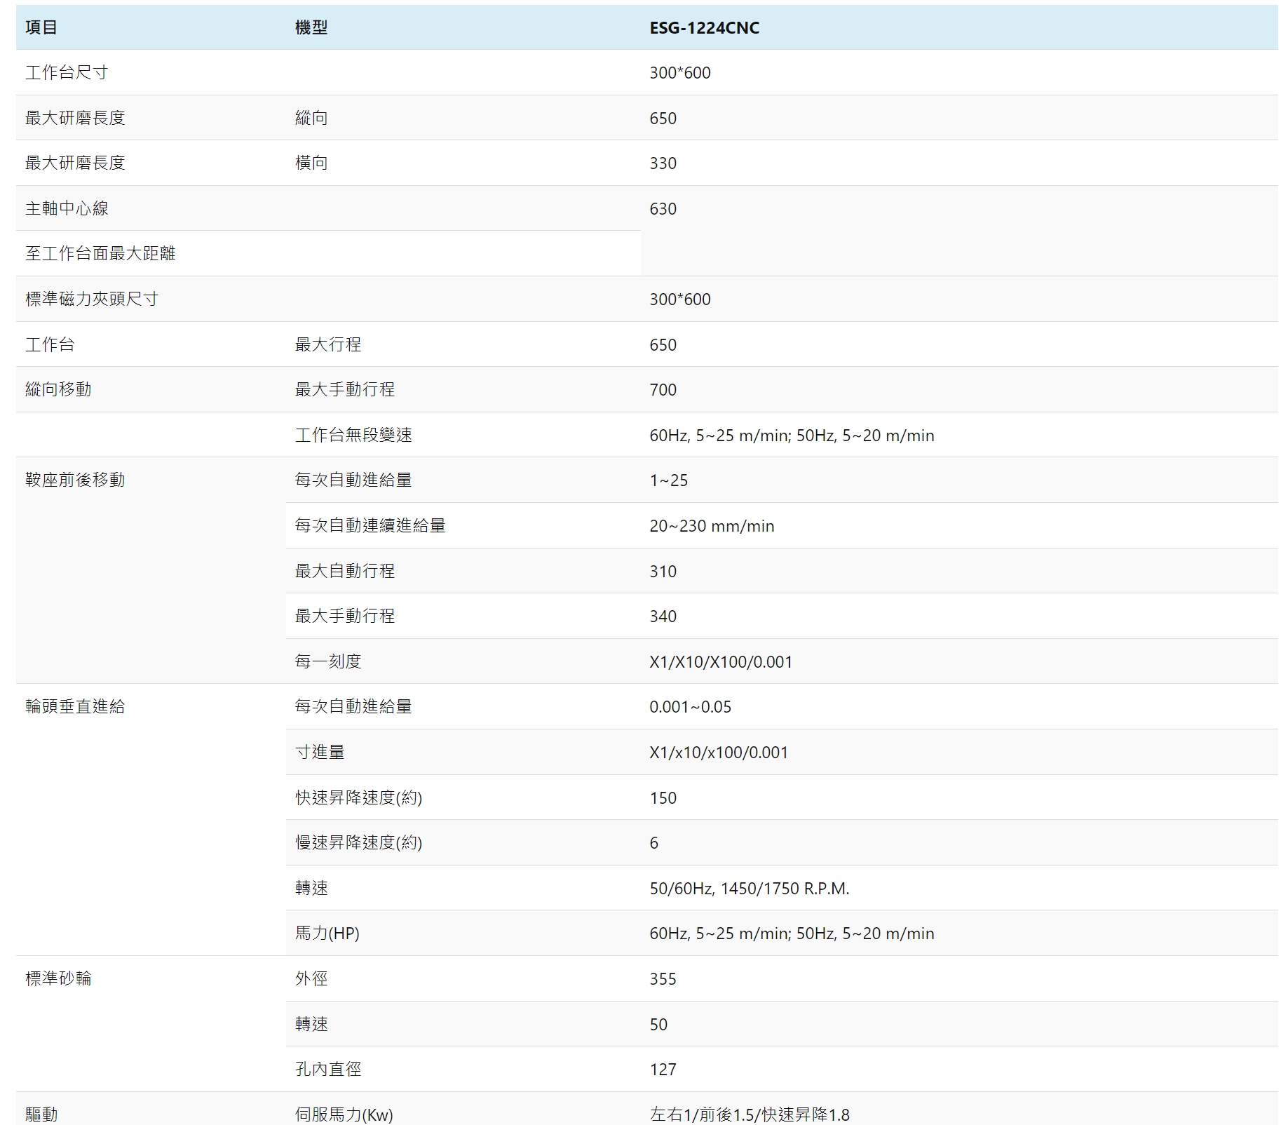This screenshot has width=1281, height=1125.
Task: Click the 最大行程 cell
Action: click(328, 344)
